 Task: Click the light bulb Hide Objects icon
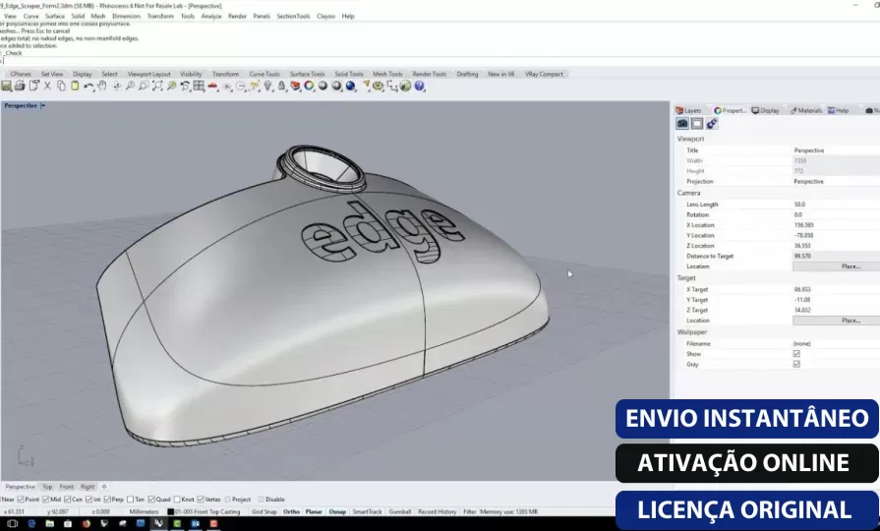(267, 86)
